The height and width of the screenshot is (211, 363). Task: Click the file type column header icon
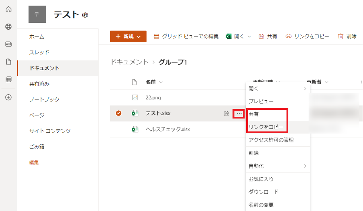pos(134,82)
